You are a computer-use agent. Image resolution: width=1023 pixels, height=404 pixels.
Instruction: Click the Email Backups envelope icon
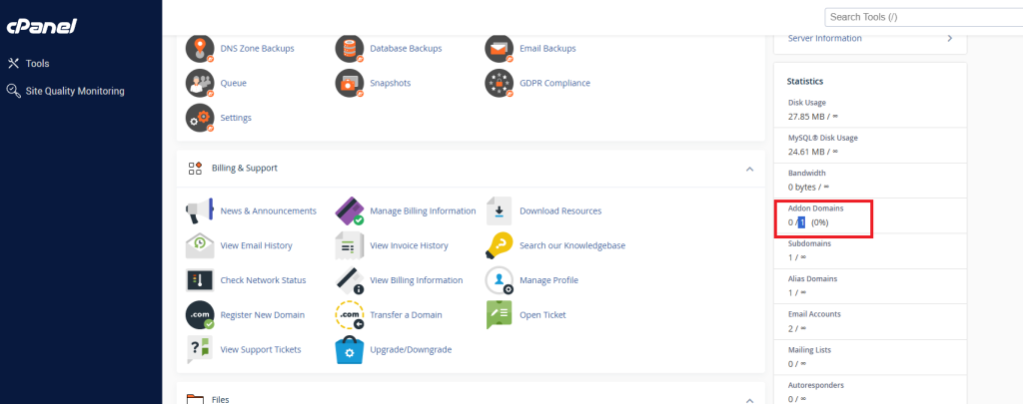(499, 48)
